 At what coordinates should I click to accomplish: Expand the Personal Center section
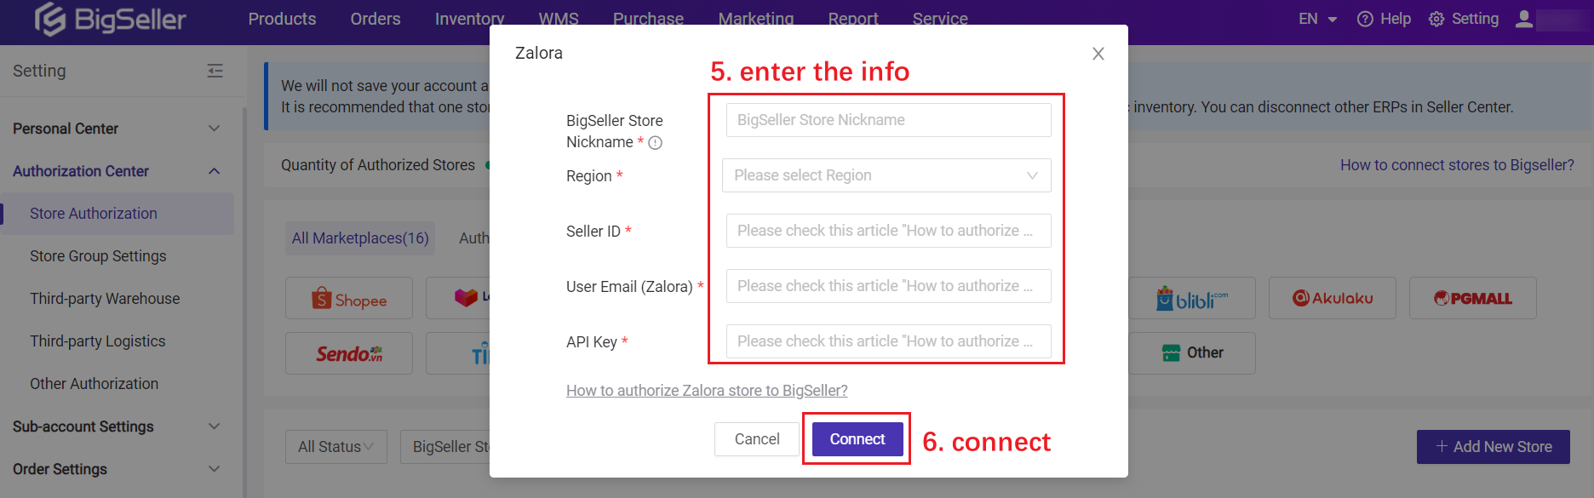pyautogui.click(x=117, y=129)
